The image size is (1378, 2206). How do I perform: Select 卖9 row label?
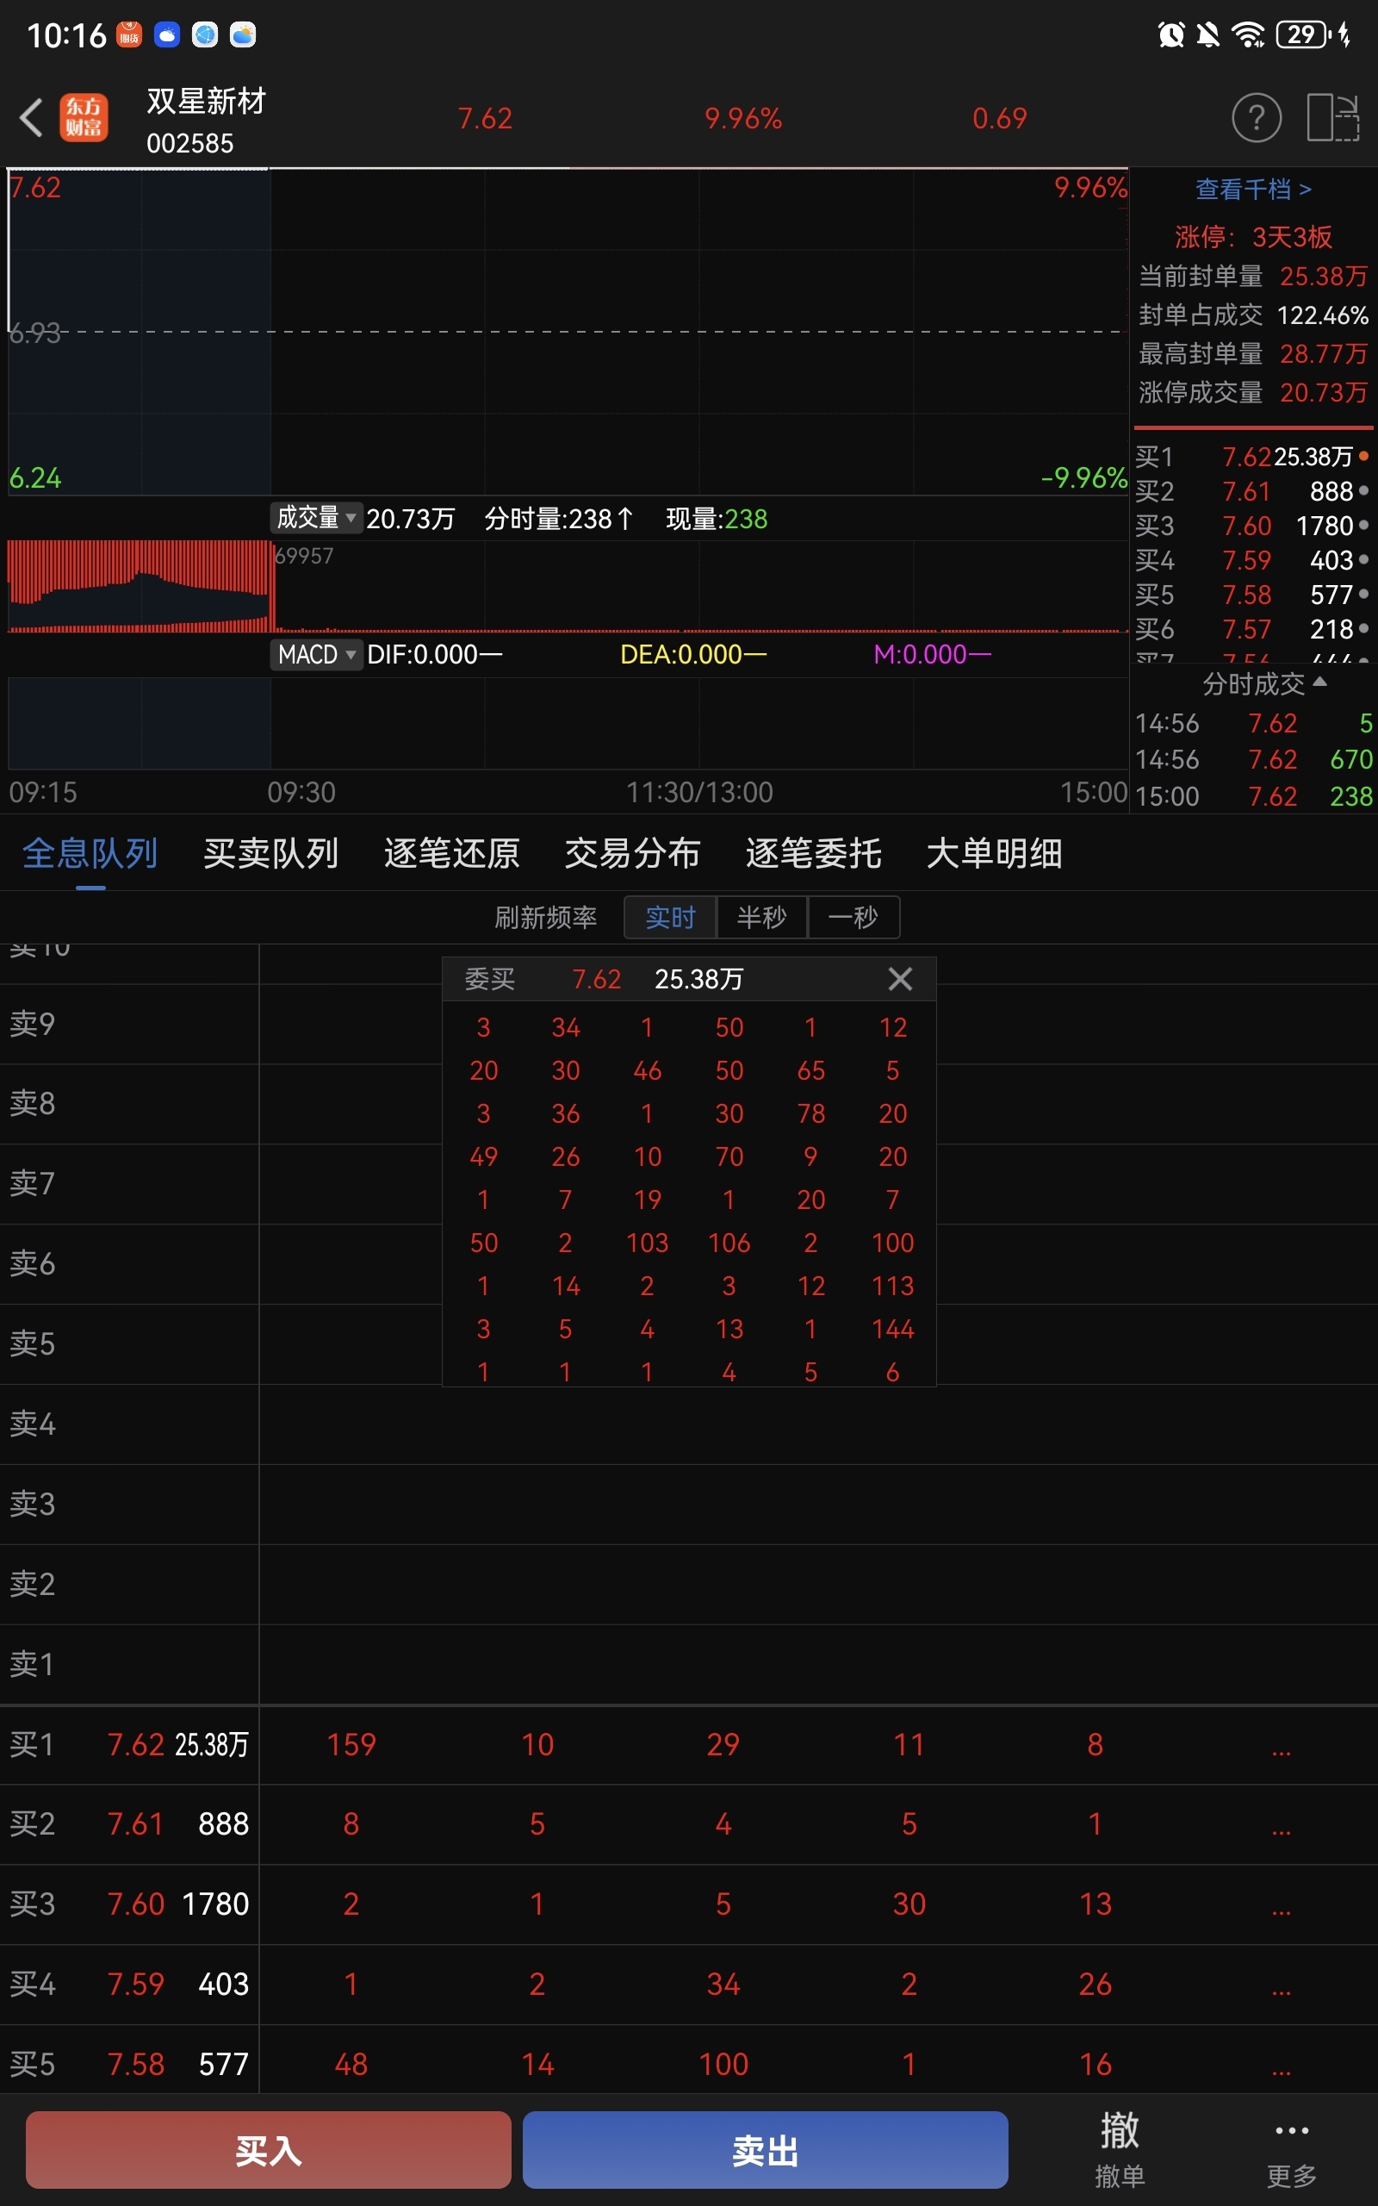33,1024
